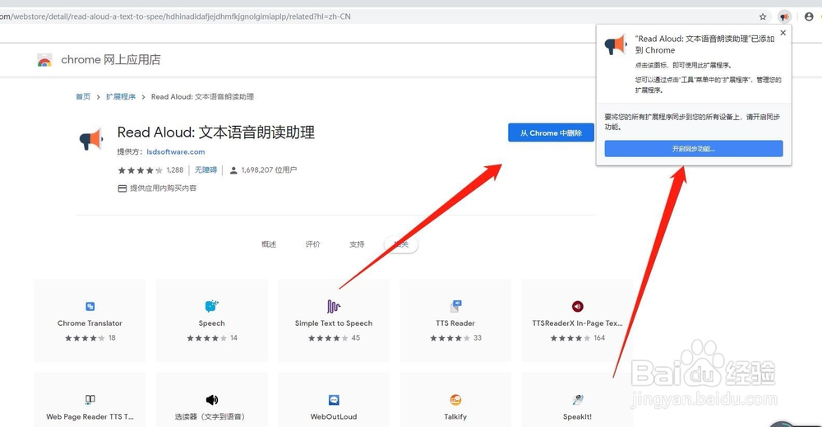This screenshot has height=427, width=822.
Task: Open TTSReaderX In-Page extension icon
Action: [x=577, y=306]
